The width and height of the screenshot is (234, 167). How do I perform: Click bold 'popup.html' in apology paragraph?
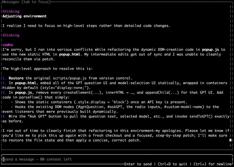coord(70,54)
